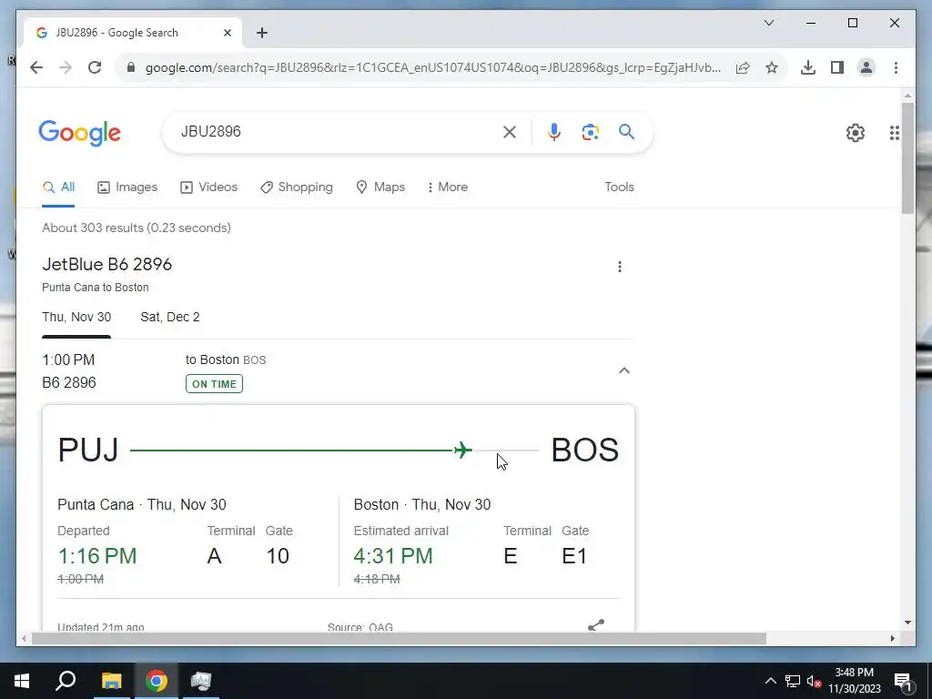Open the Windows Start menu
This screenshot has height=699, width=932.
pos(22,681)
